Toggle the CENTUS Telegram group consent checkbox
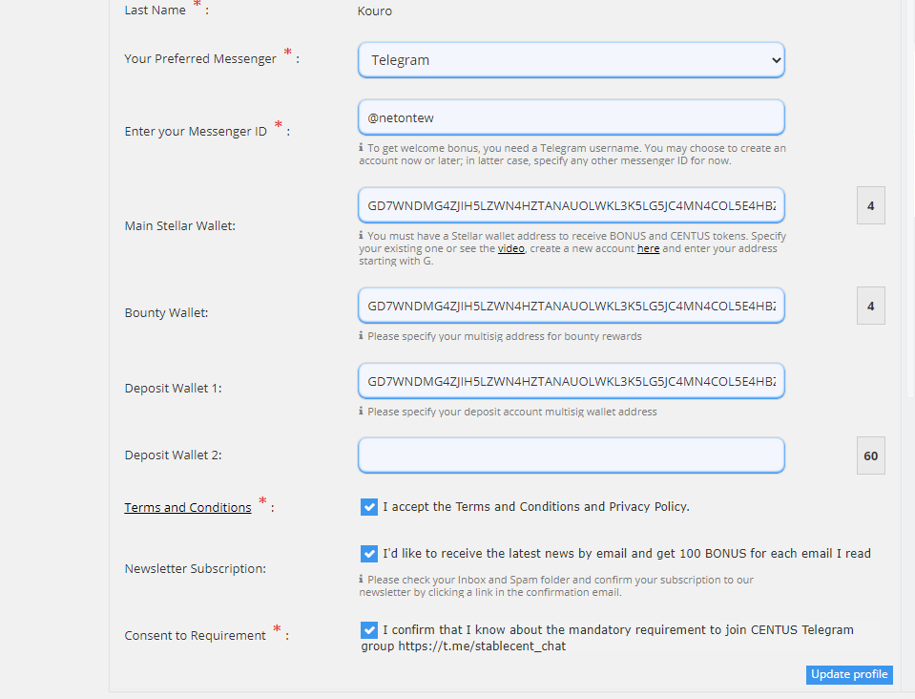This screenshot has height=699, width=915. tap(369, 630)
